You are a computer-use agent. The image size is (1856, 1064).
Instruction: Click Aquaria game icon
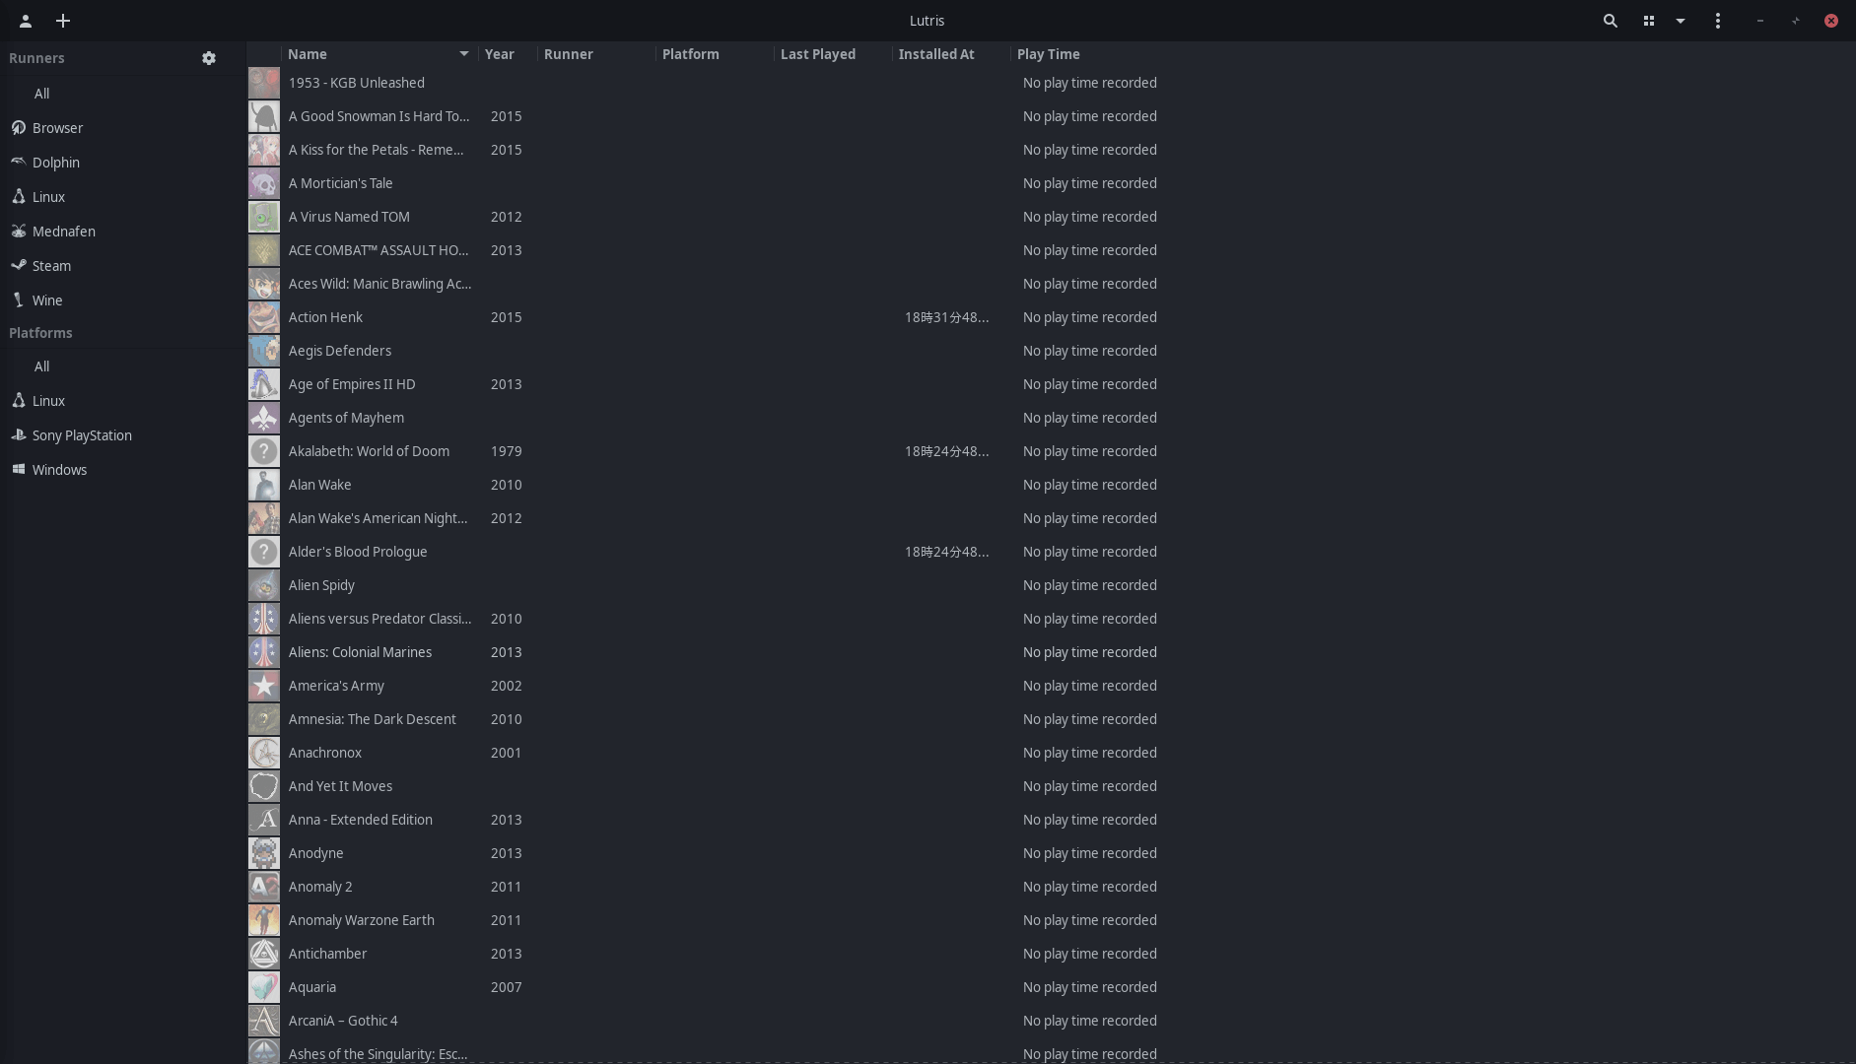click(x=264, y=987)
